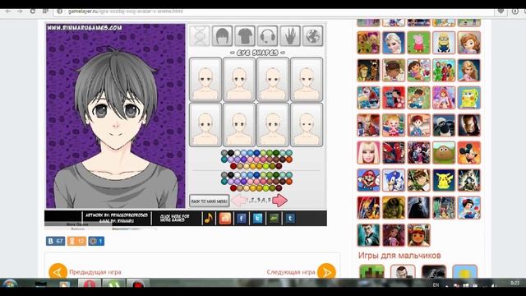Share on Twitter bird icon
The height and width of the screenshot is (296, 526).
[257, 219]
